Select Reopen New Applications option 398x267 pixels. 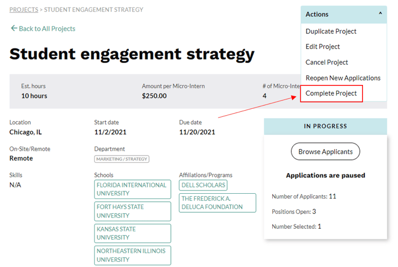coord(343,78)
